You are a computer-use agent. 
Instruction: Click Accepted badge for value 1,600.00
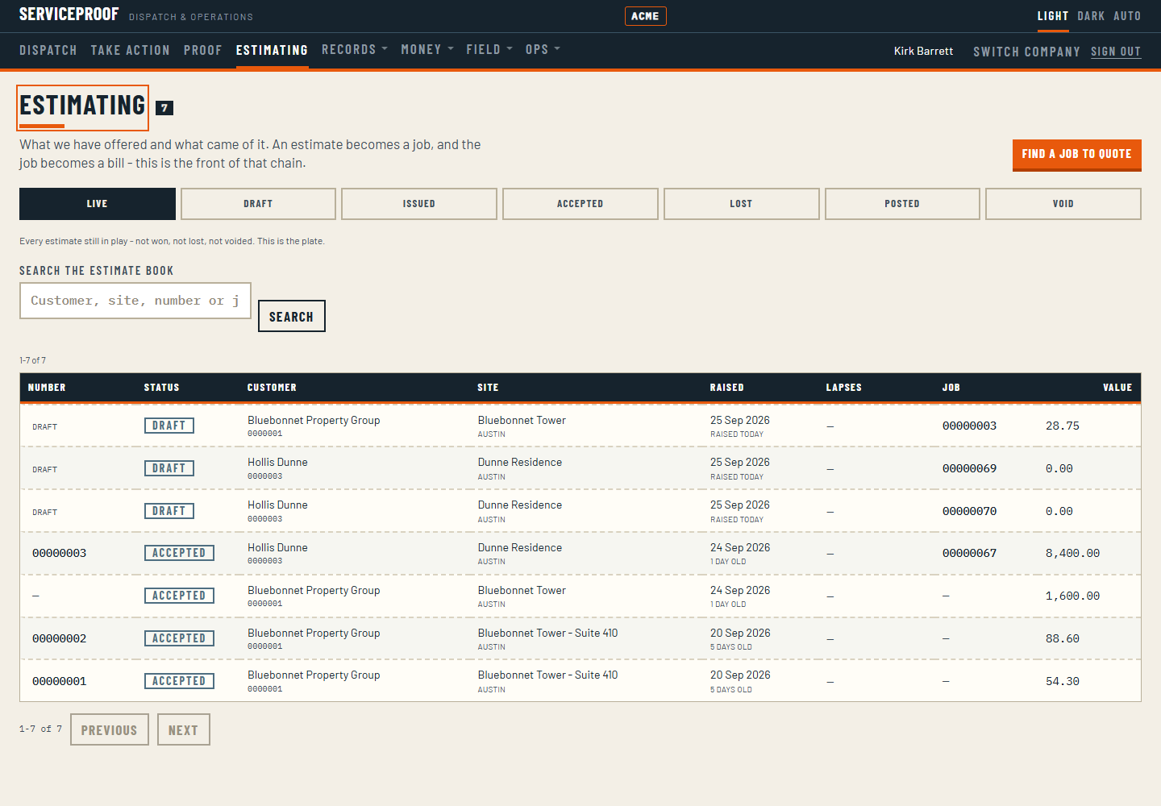pyautogui.click(x=179, y=596)
